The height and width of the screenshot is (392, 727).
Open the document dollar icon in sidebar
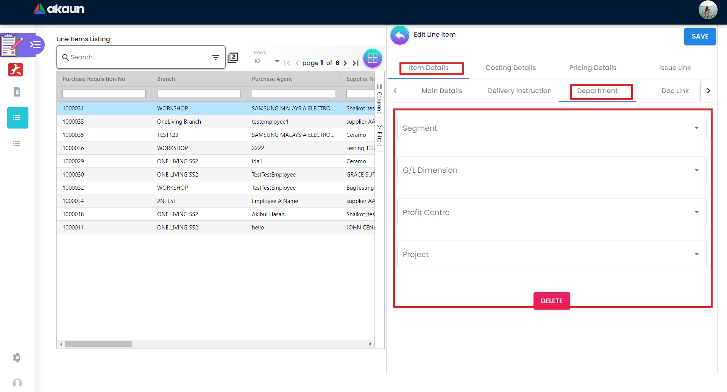(x=17, y=92)
